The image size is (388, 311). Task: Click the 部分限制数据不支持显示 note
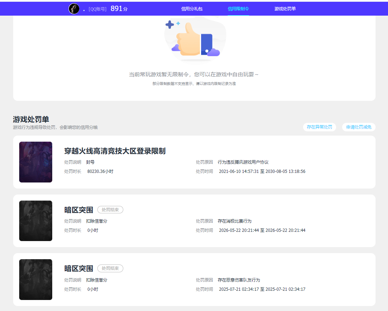click(x=194, y=83)
